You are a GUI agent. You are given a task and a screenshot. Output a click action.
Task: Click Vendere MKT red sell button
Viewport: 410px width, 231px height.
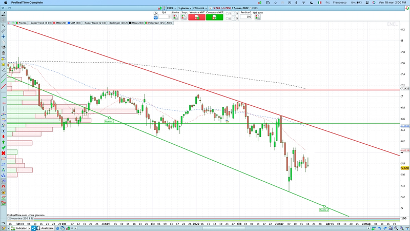197,17
